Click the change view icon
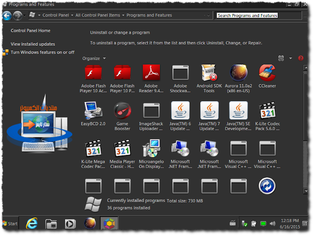Image resolution: width=314 pixels, height=236 pixels. [x=281, y=58]
